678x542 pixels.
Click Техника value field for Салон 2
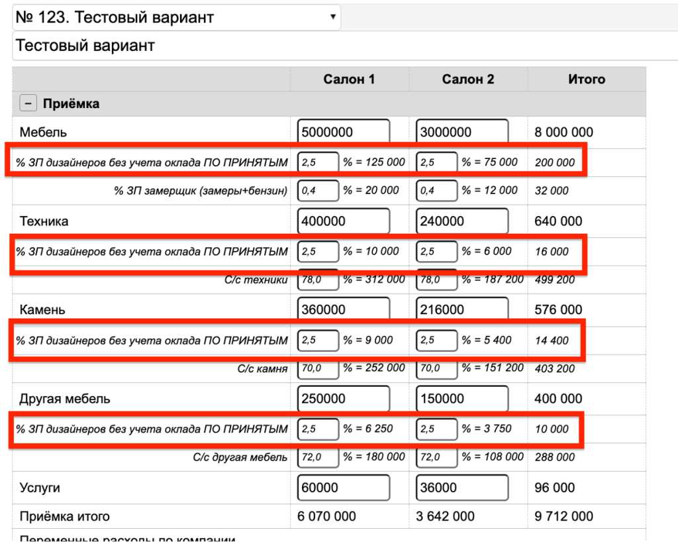tap(462, 221)
